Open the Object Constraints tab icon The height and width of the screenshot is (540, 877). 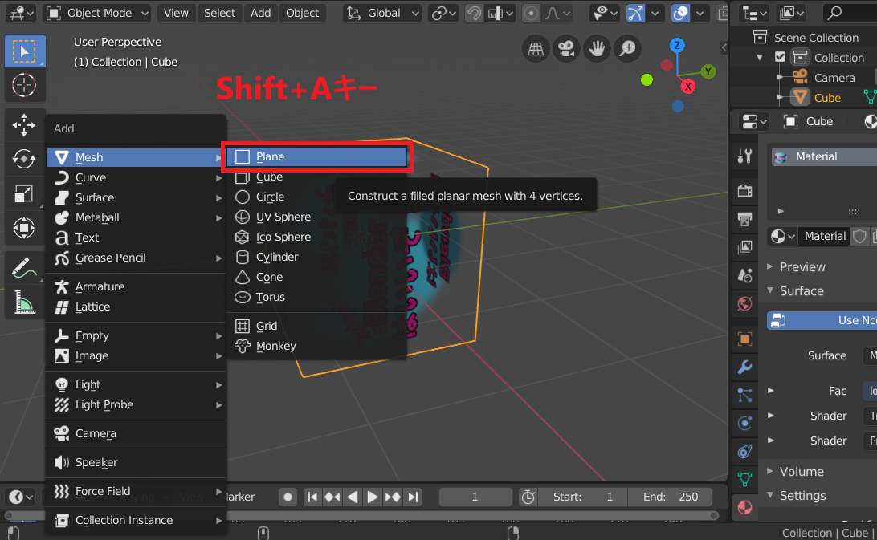point(744,451)
